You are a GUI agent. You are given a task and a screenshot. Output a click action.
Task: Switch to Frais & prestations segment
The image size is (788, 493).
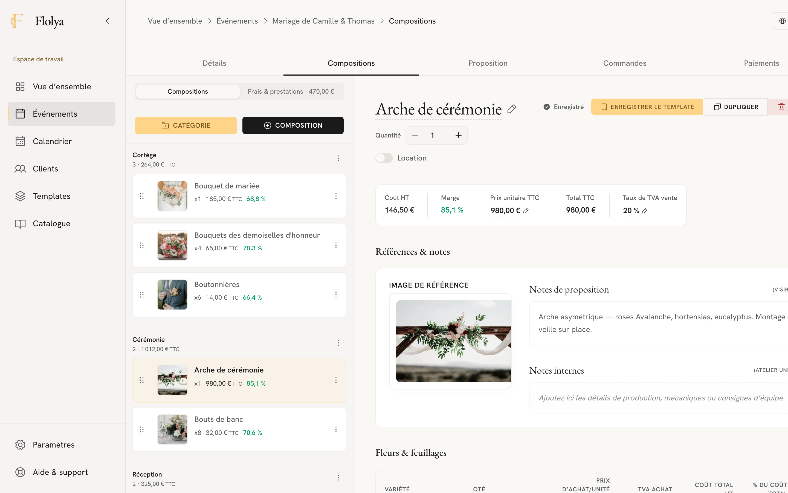291,92
